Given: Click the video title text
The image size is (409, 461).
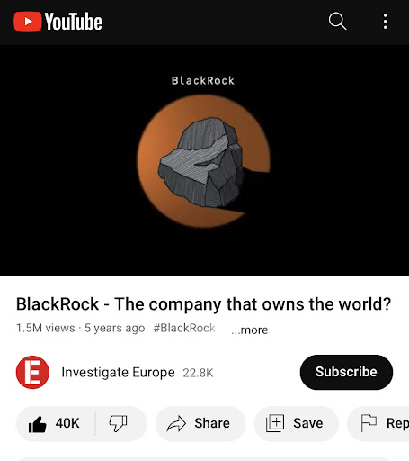Looking at the screenshot, I should coord(204,304).
